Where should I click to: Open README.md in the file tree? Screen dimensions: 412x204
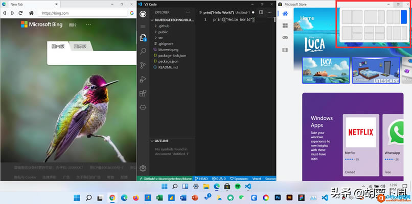click(x=172, y=67)
